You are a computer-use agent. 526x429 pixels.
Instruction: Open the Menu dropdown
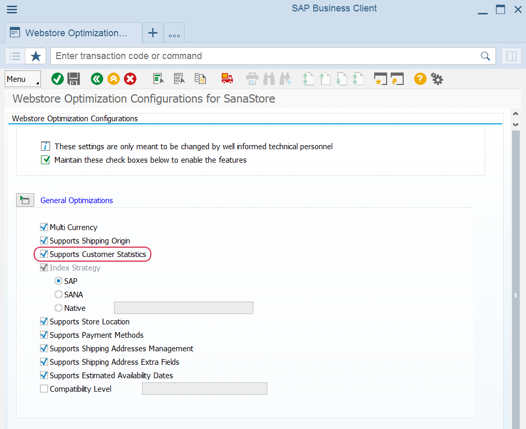[23, 79]
